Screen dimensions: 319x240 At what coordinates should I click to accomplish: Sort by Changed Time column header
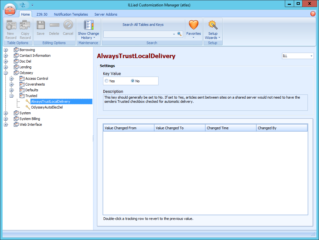tap(231, 128)
